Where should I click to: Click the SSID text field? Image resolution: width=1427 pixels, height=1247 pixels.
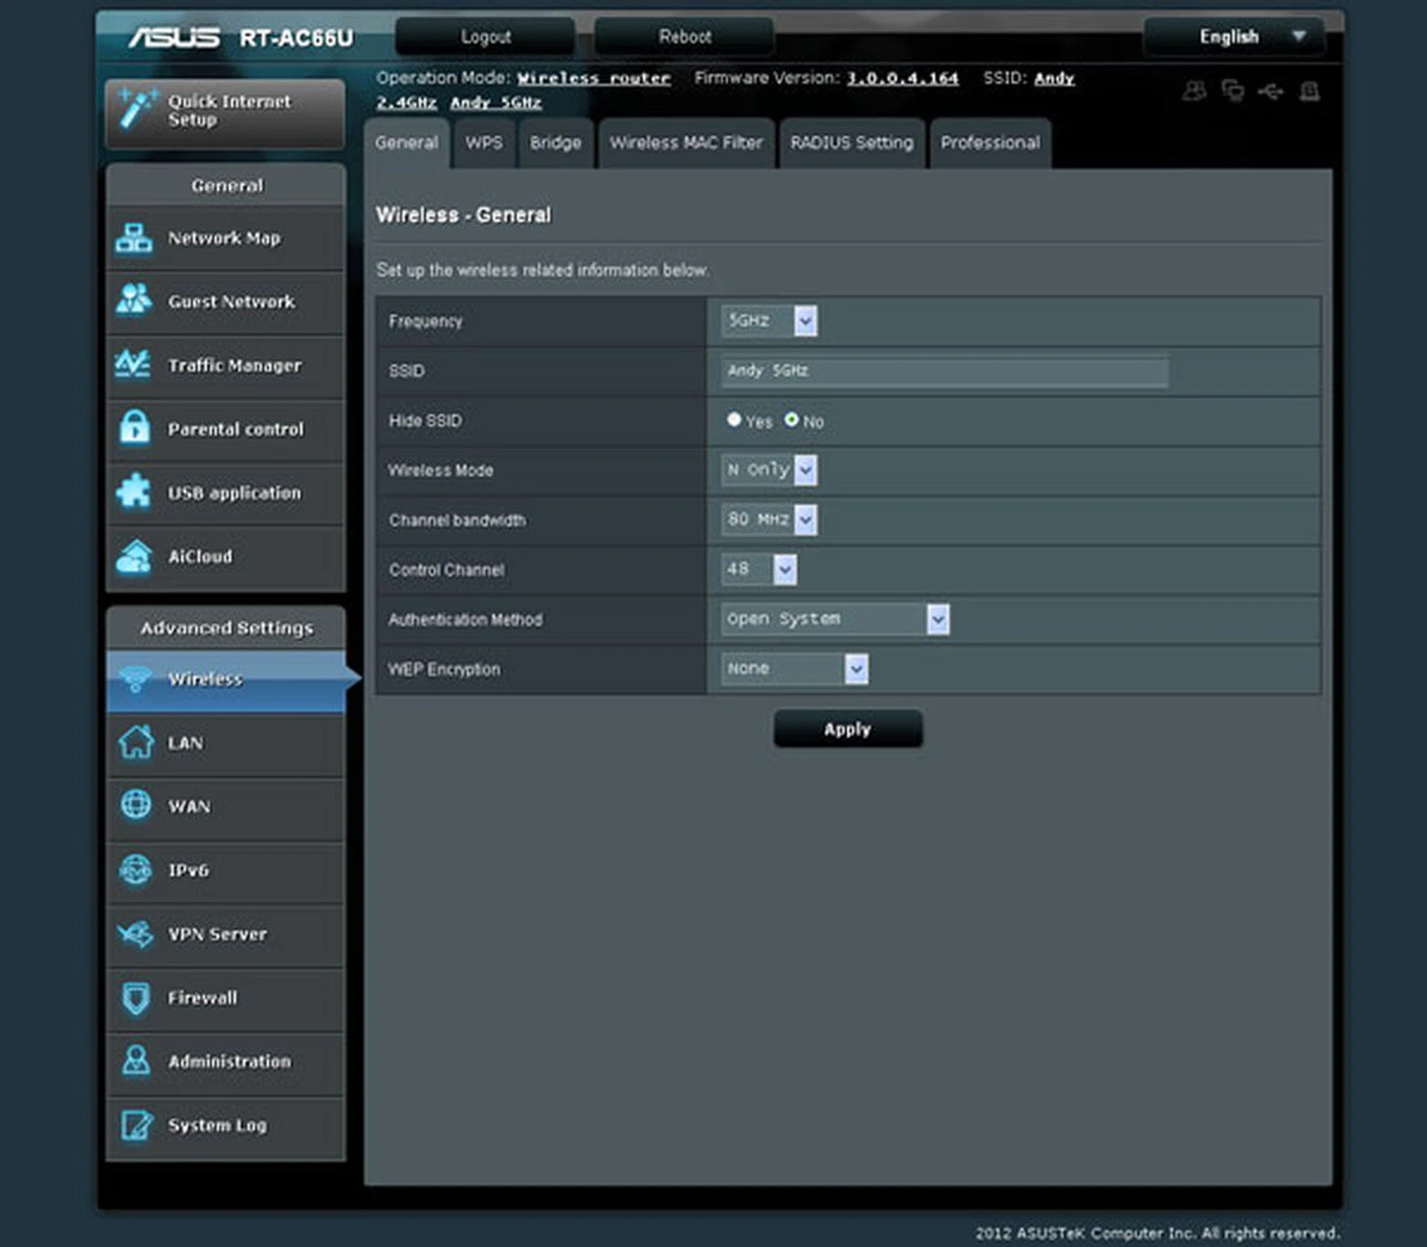point(944,371)
